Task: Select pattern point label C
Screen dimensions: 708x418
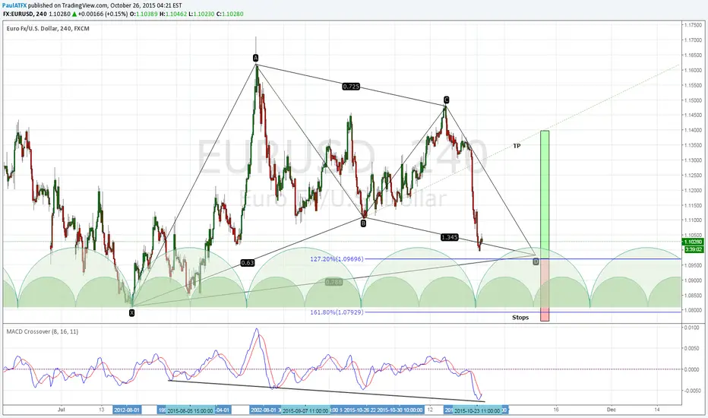Action: tap(446, 100)
